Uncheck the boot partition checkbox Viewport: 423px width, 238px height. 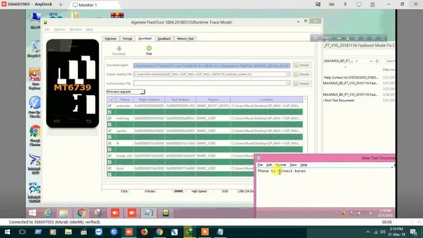(110, 168)
